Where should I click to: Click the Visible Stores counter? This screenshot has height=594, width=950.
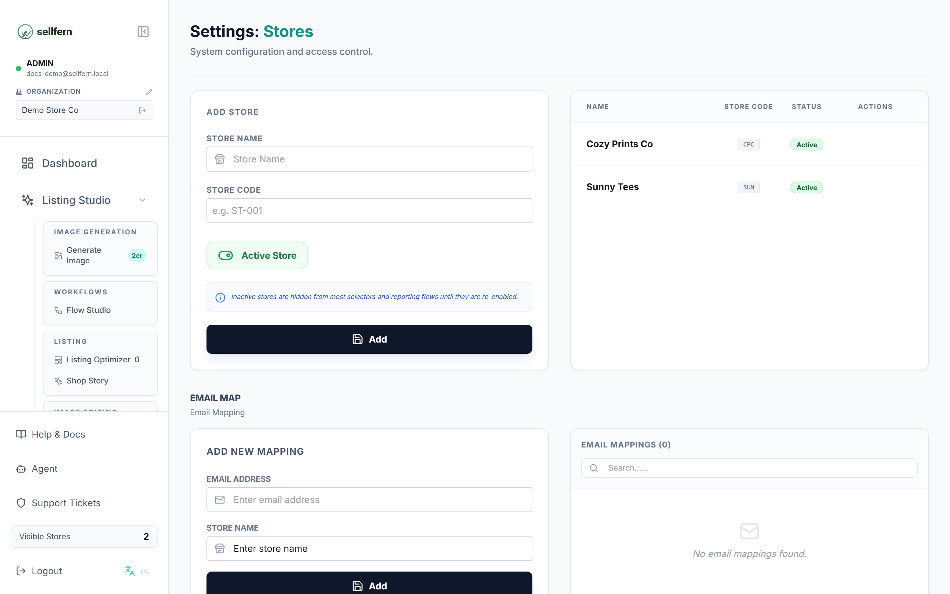pos(84,537)
